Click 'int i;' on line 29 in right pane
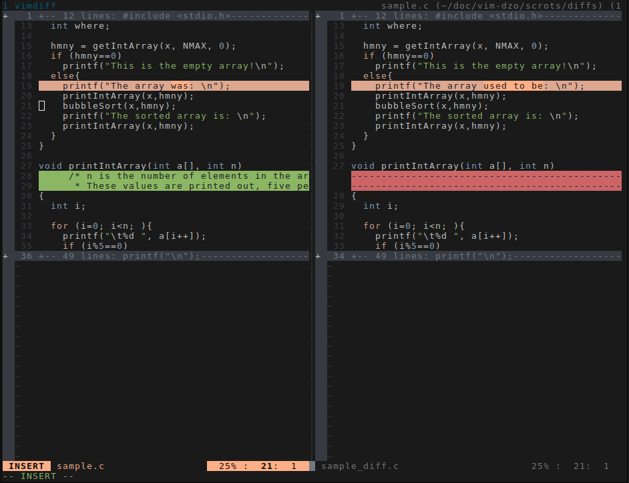629x483 pixels. 381,206
